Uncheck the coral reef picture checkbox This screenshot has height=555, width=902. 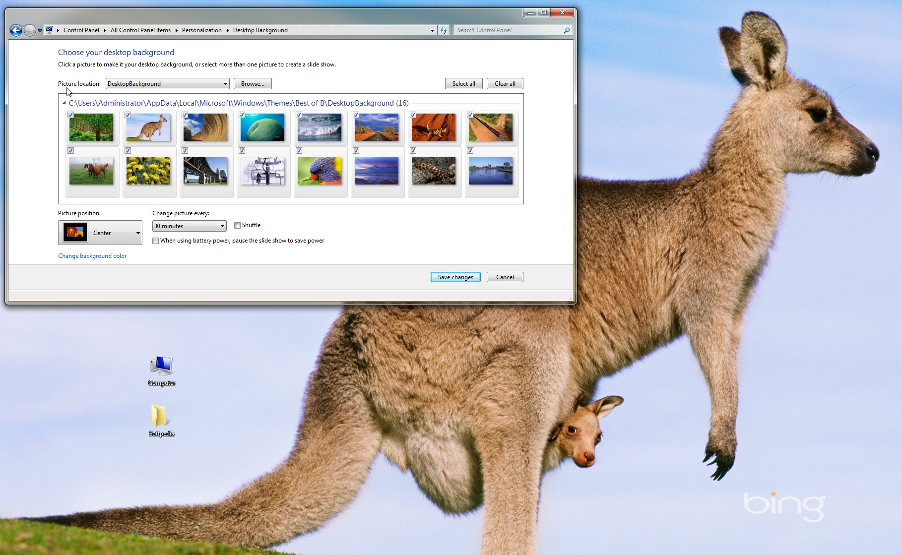click(242, 115)
